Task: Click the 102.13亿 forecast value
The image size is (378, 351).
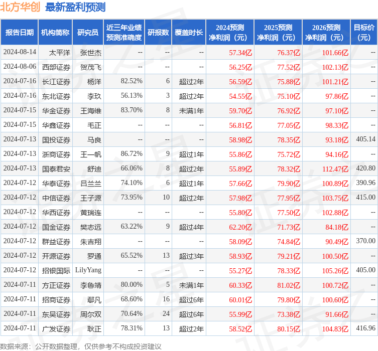Action: [335, 67]
